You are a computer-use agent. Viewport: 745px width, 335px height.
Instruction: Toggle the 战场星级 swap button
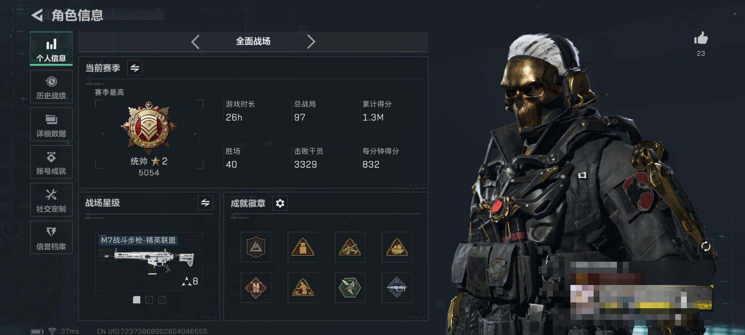(x=205, y=202)
